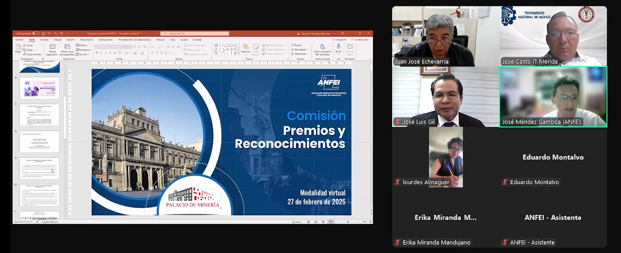Expand the shapes gallery more arrow
Viewport: 621px width, 253px height.
[x=239, y=53]
